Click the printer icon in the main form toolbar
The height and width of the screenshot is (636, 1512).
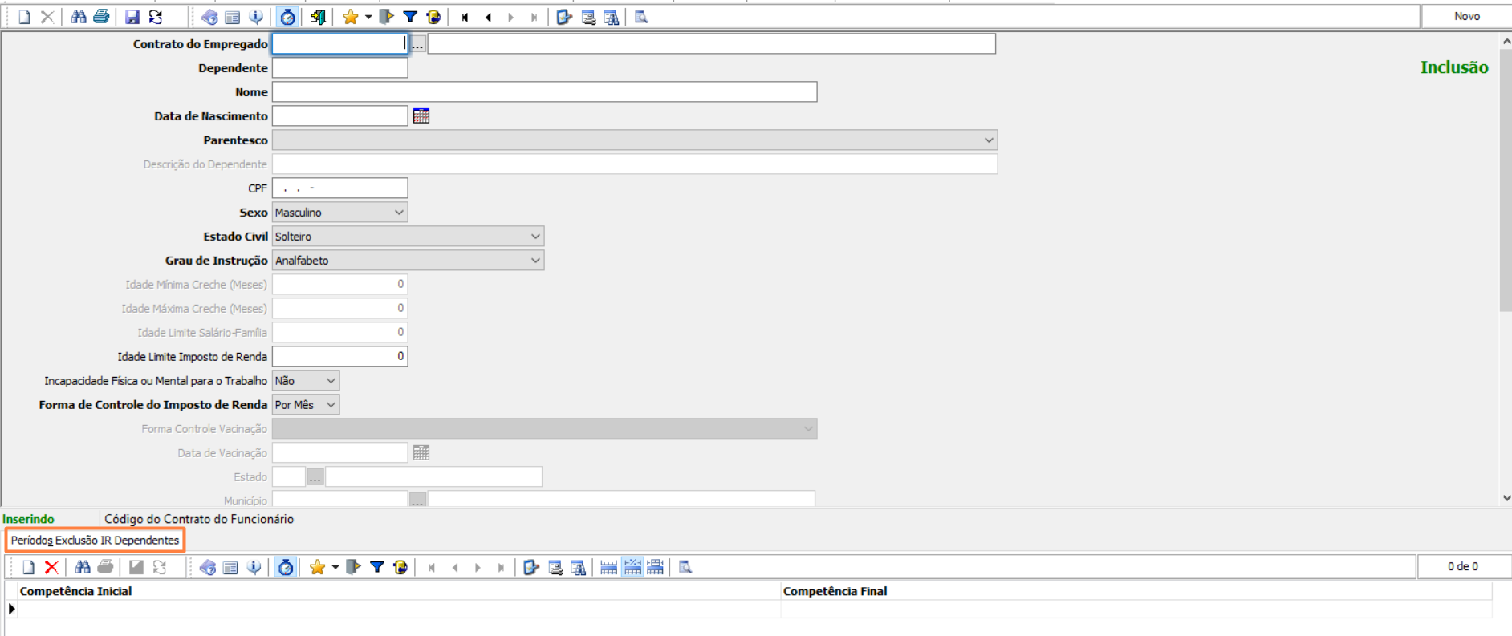point(101,17)
